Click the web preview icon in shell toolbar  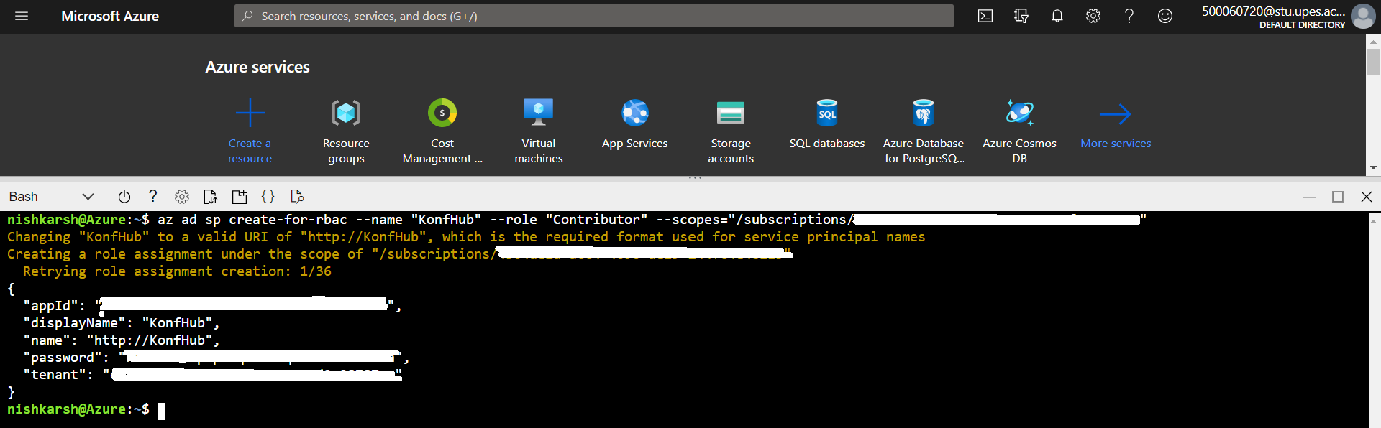click(297, 197)
